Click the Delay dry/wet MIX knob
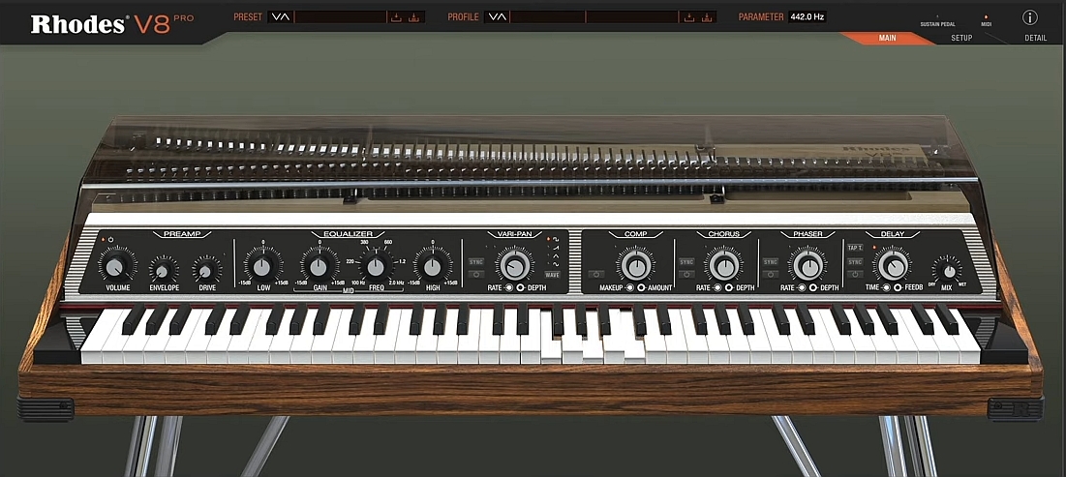Viewport: 1066px width, 477px height. [949, 272]
